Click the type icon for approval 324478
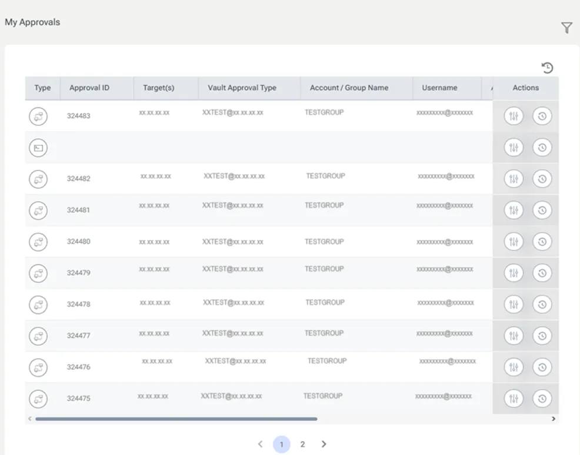Image resolution: width=580 pixels, height=455 pixels. pos(38,305)
